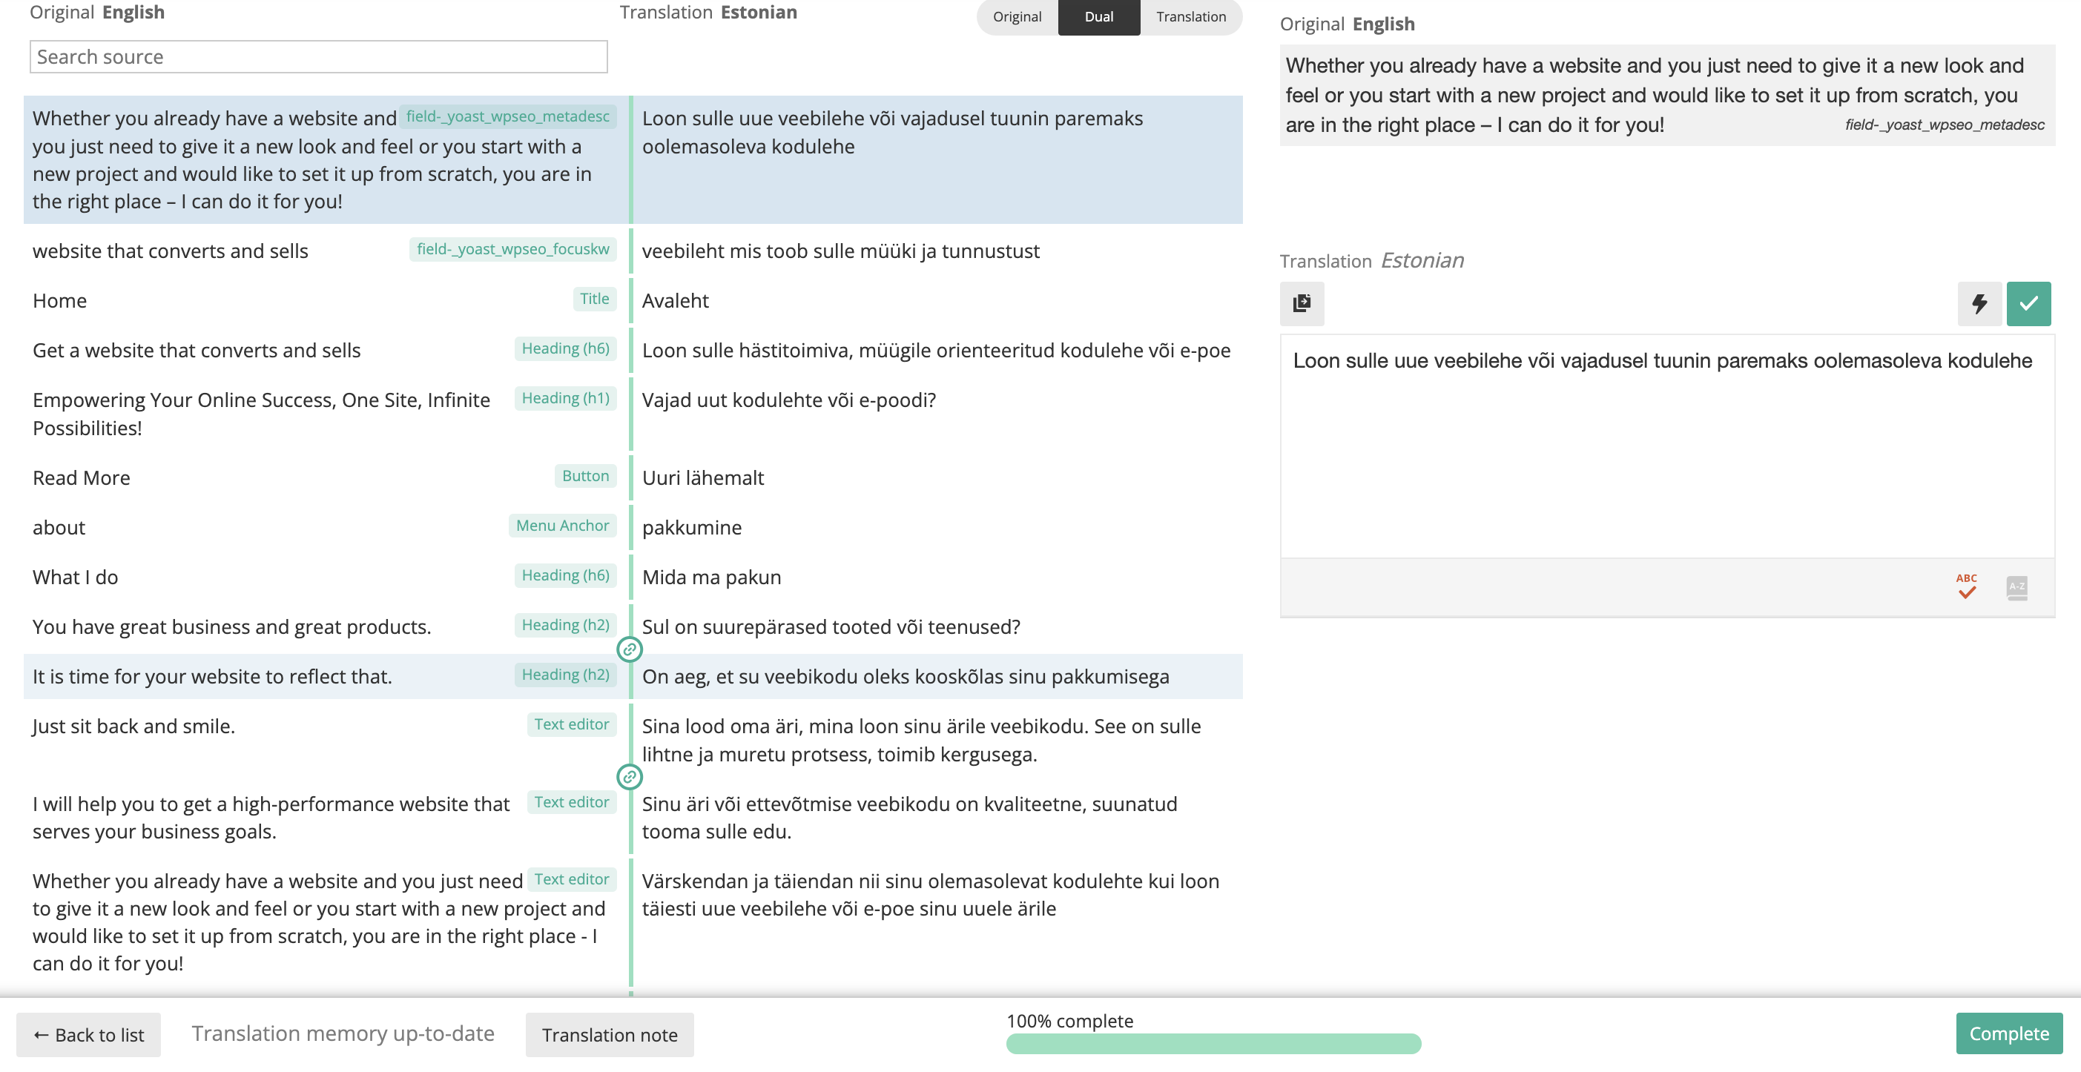The height and width of the screenshot is (1072, 2081).
Task: Click the 'Menu Anchor' tag
Action: [x=562, y=525]
